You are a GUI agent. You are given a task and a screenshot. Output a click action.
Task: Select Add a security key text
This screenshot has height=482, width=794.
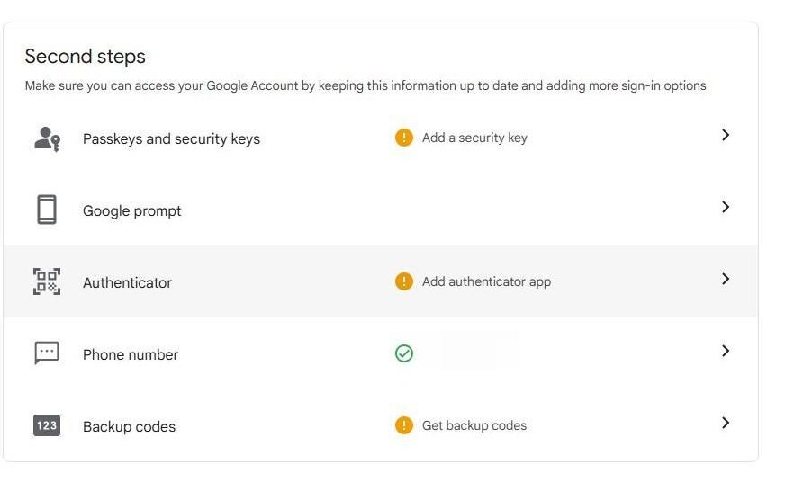point(474,138)
